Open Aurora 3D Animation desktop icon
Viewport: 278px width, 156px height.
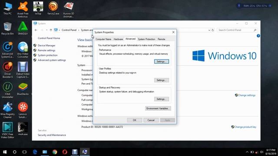69,10
